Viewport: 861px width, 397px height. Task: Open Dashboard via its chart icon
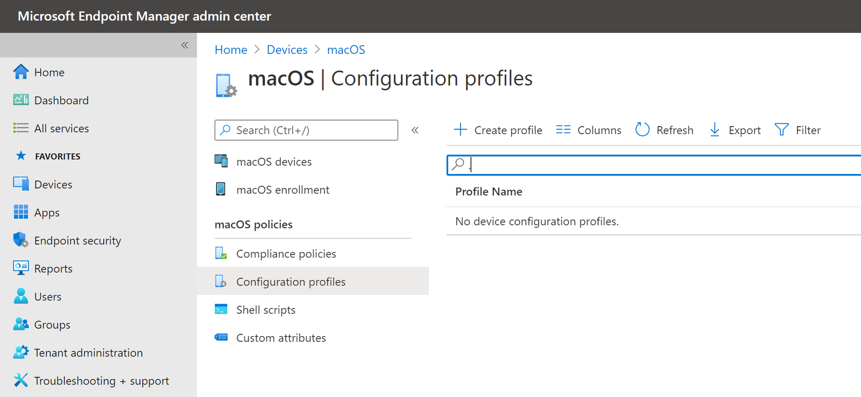21,100
